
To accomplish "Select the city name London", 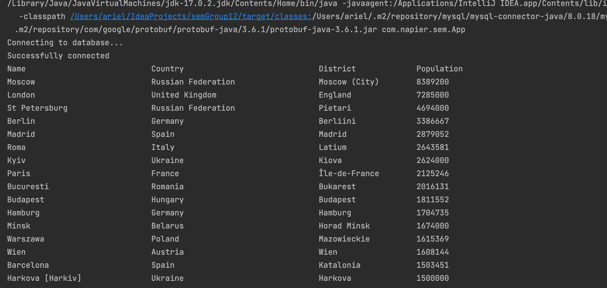I will coord(21,95).
